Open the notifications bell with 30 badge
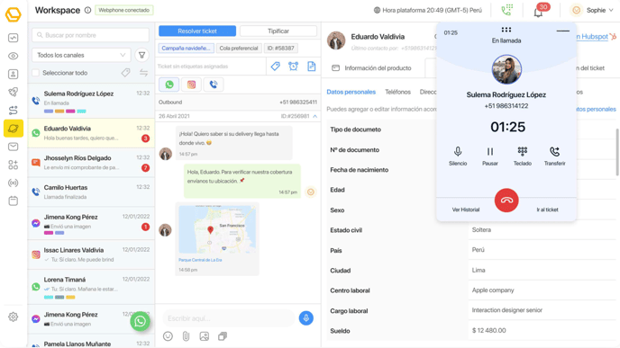Image resolution: width=620 pixels, height=348 pixels. coord(538,12)
